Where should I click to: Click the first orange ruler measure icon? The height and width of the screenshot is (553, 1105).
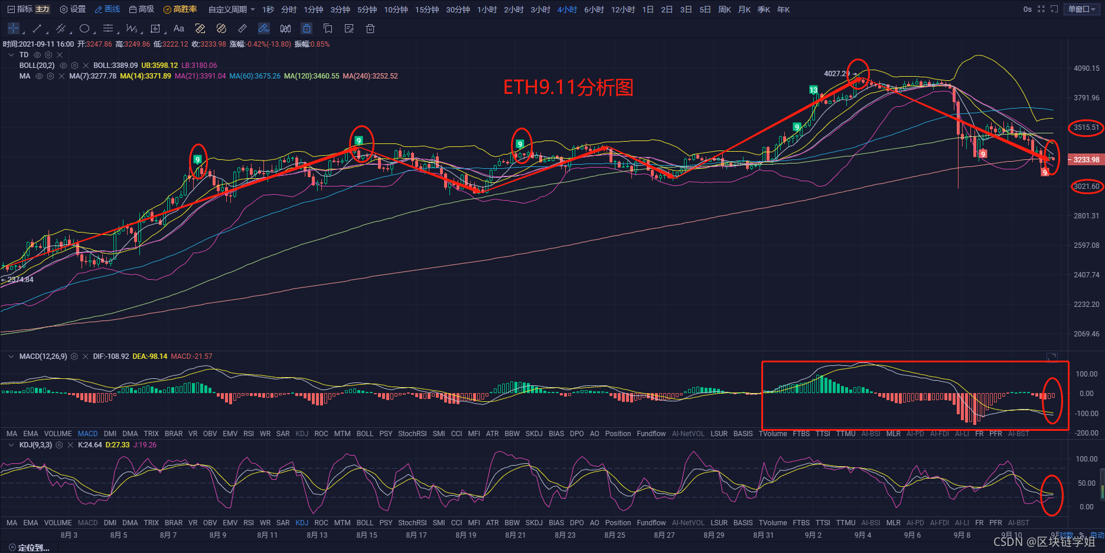pos(200,28)
